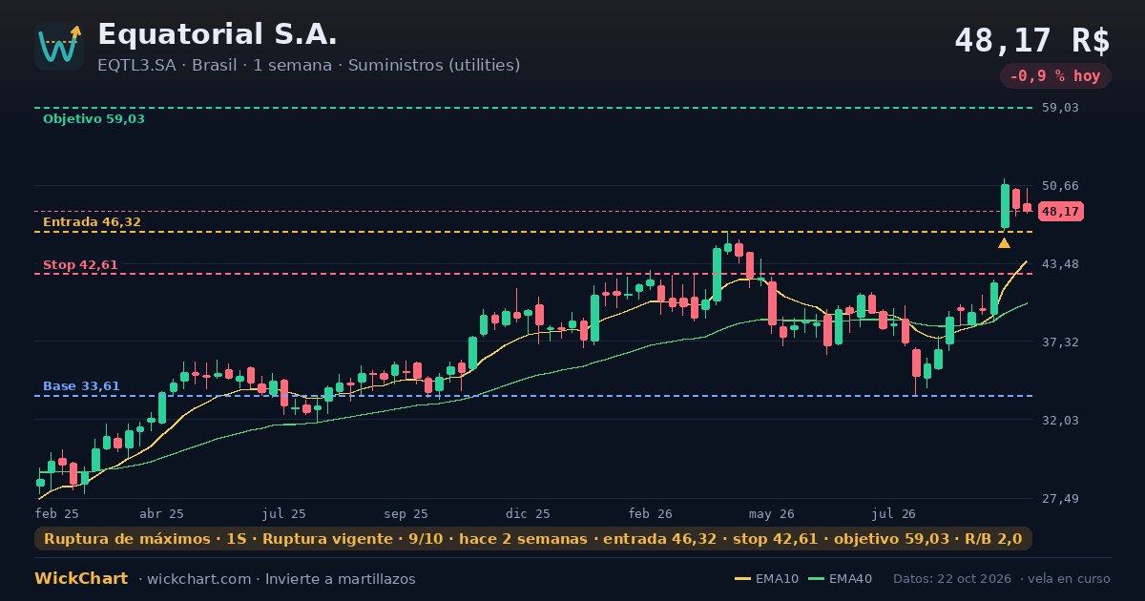Select the red 48,17 price tag
Viewport: 1145px width, 601px height.
pos(1060,212)
